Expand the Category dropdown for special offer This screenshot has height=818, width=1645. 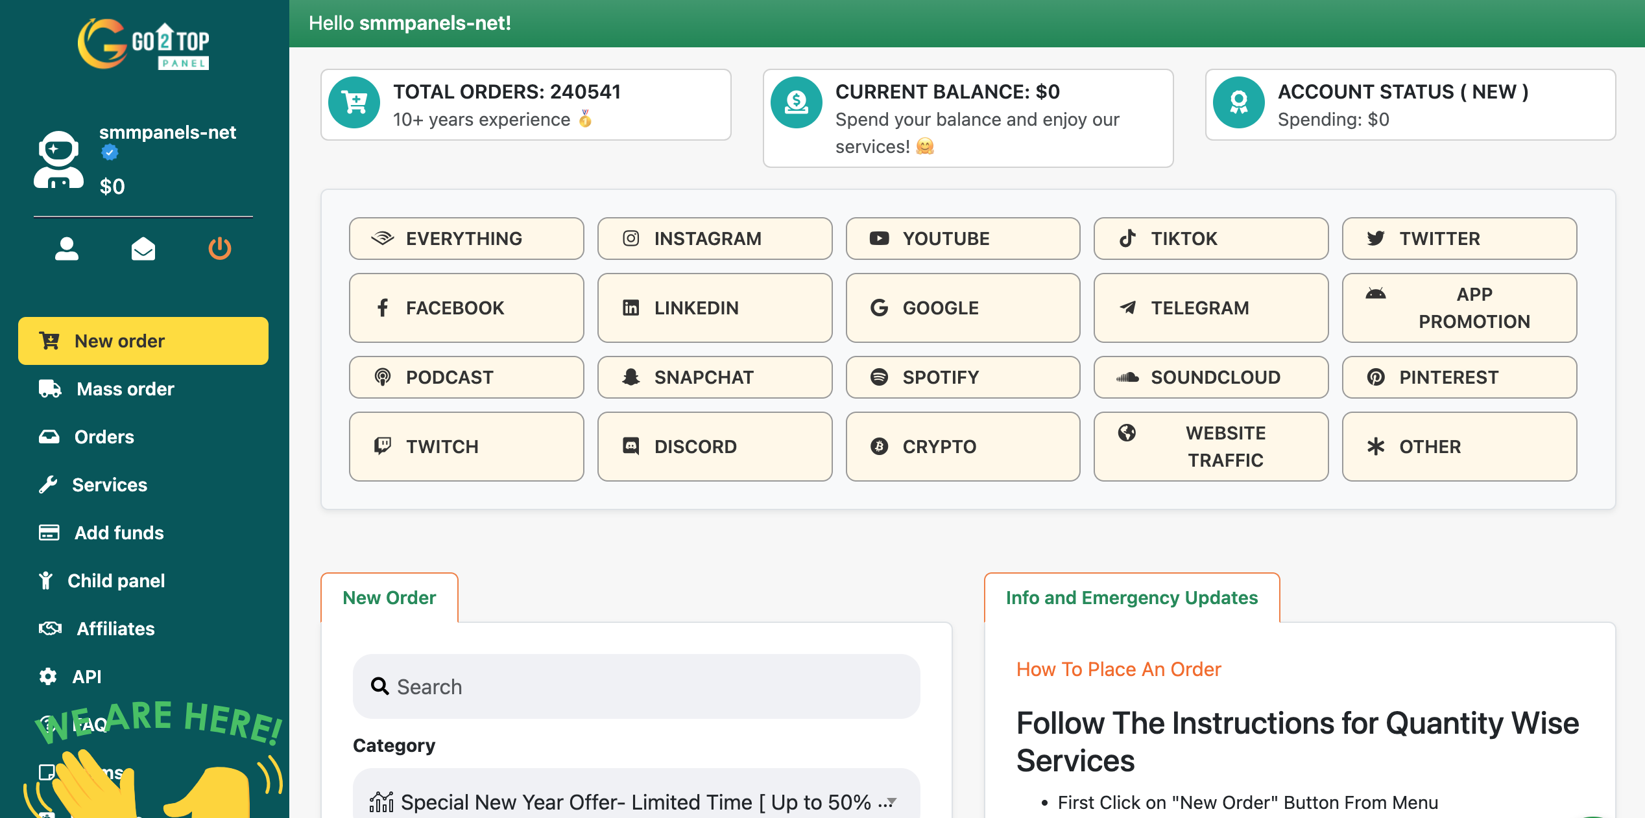pos(636,802)
